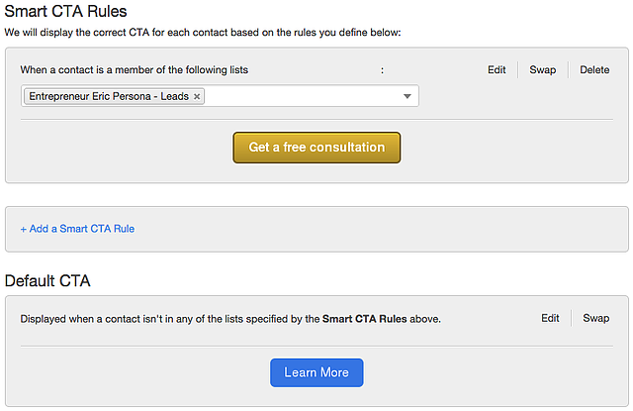Click the Default CTA section heading
Viewport: 633px width, 411px height.
[x=47, y=281]
